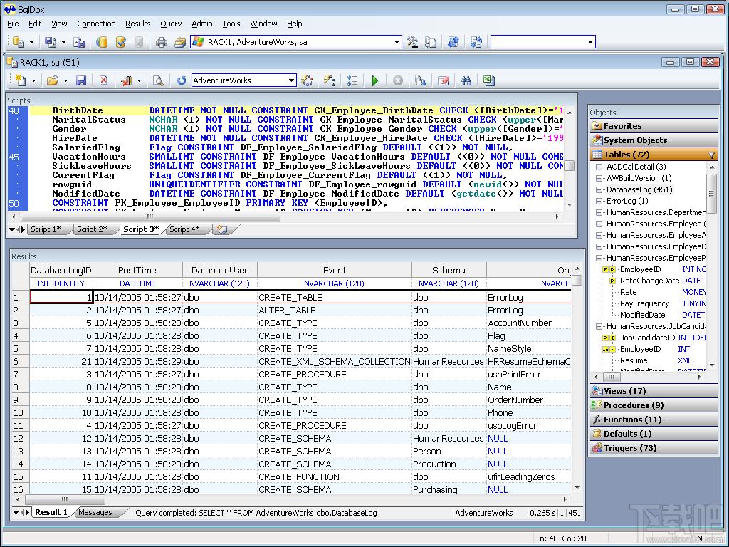Image resolution: width=729 pixels, height=547 pixels.
Task: Collapse the HumanResources.JobCandidate node
Action: [x=599, y=326]
